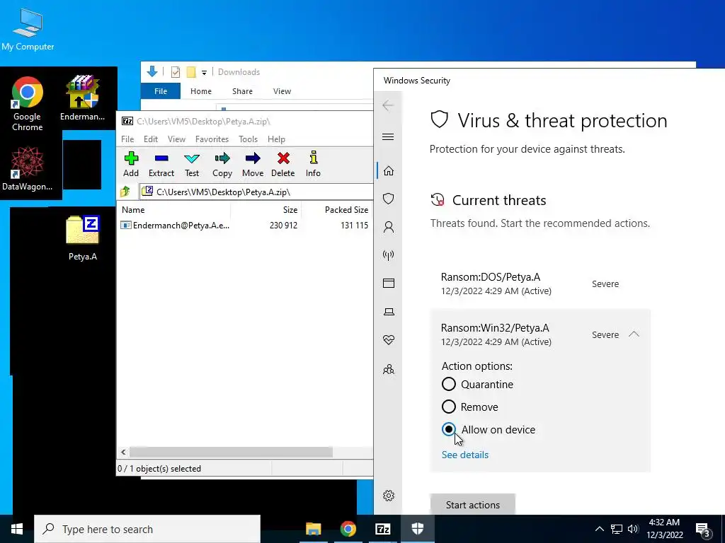Go up one folder level in 7-Zip

pyautogui.click(x=125, y=192)
